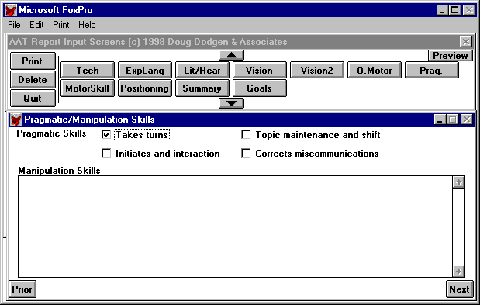Close the AAT Report Input Screens panel
The width and height of the screenshot is (480, 305).
[466, 41]
